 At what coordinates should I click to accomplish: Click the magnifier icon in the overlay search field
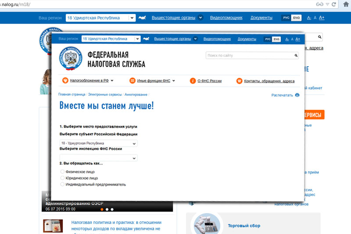point(296,56)
